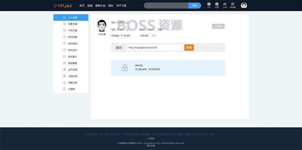The width and height of the screenshot is (302, 150).
Task: Go to 首页 in top navigation
Action: [x=82, y=6]
